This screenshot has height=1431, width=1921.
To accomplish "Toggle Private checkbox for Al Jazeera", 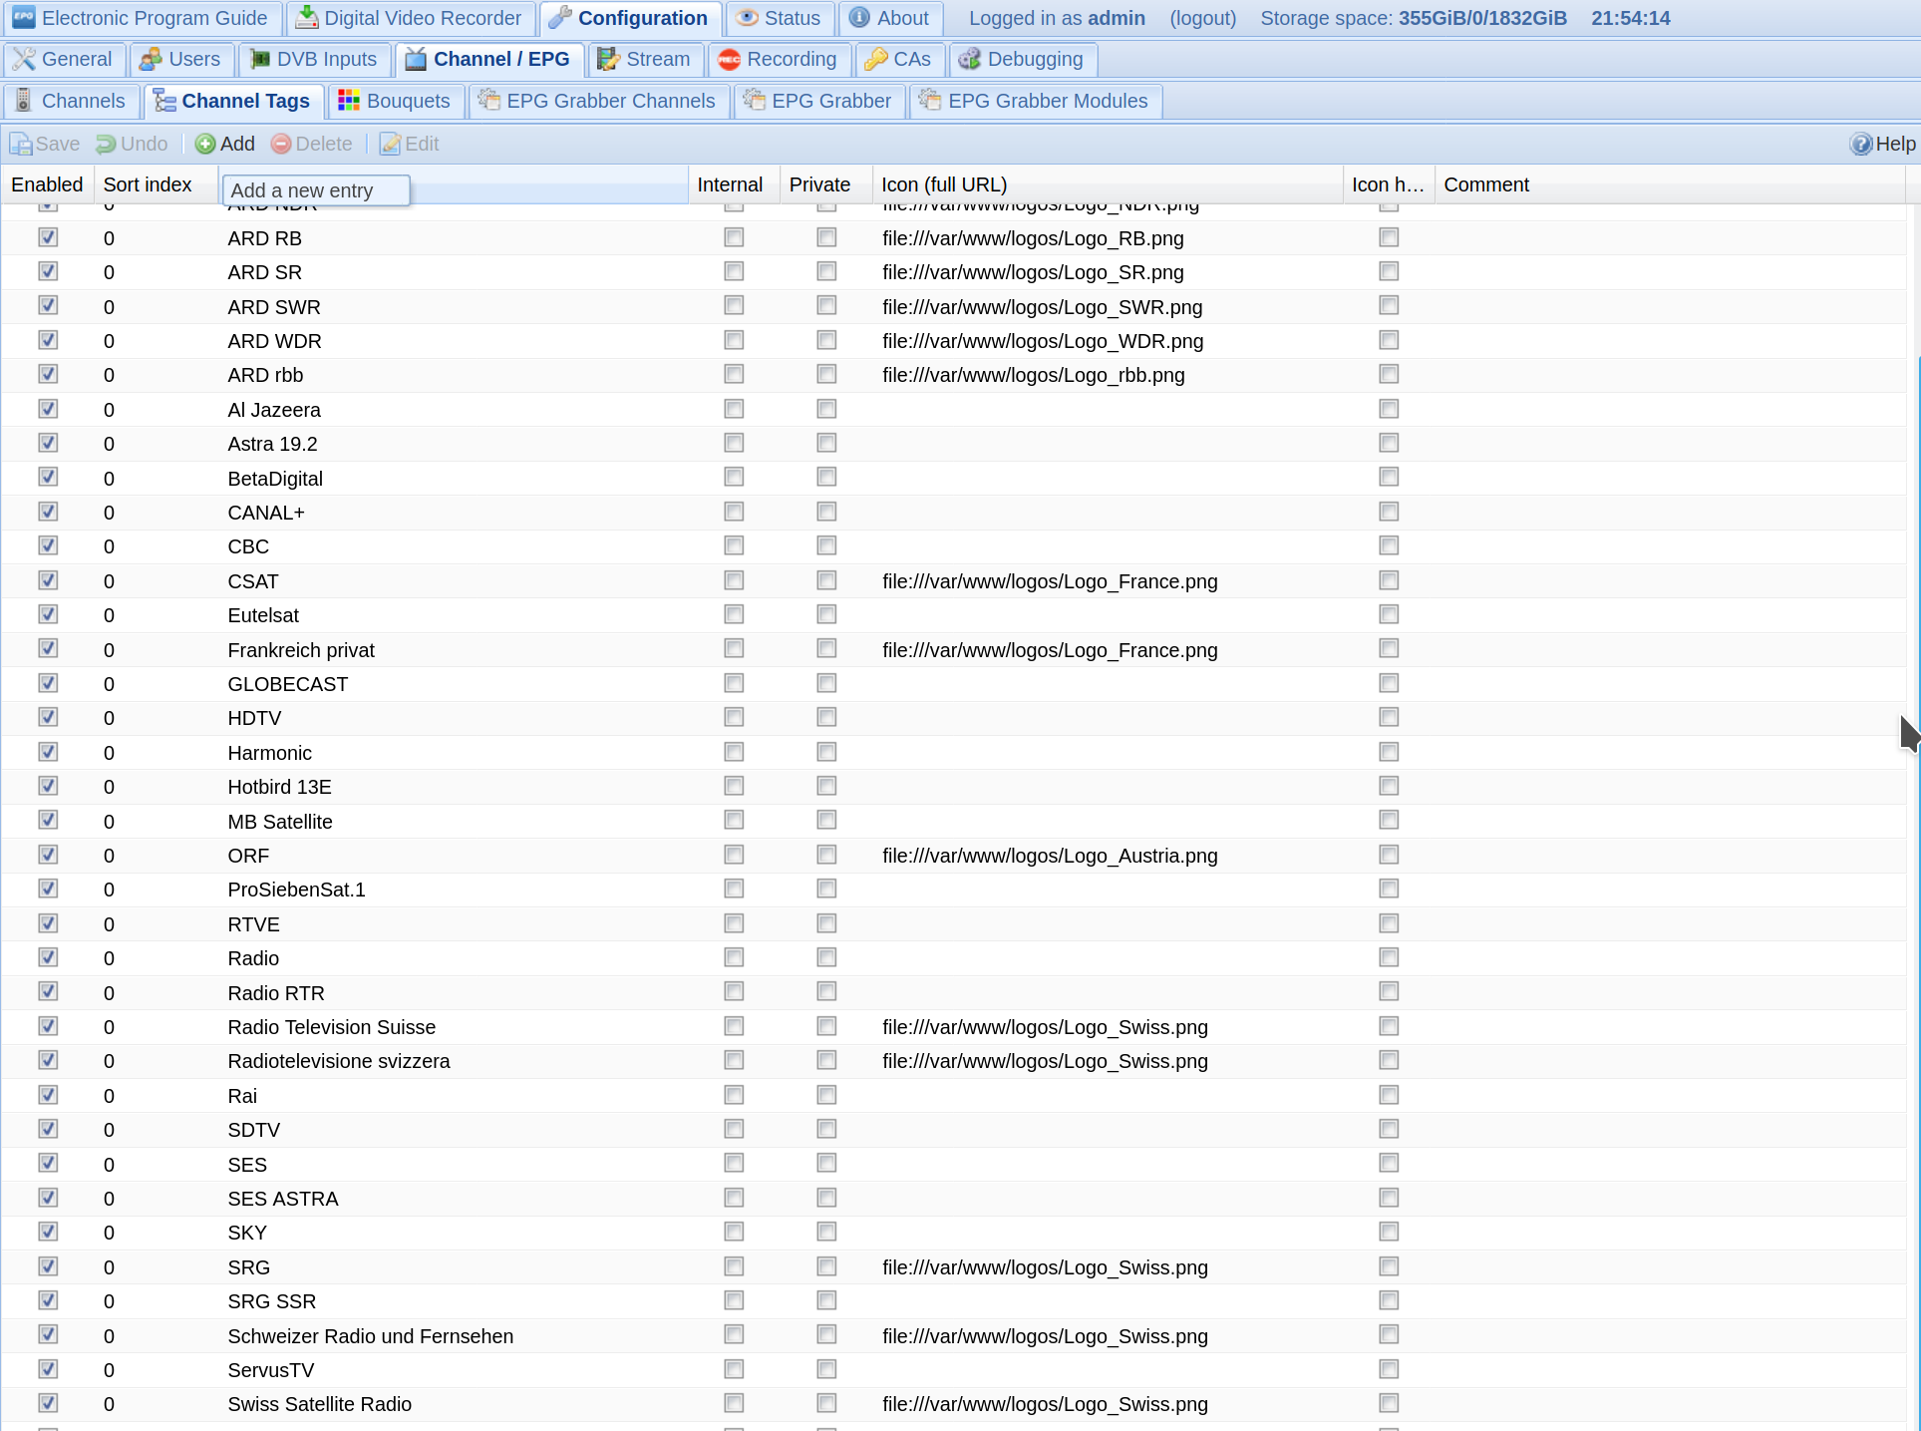I will pos(826,409).
